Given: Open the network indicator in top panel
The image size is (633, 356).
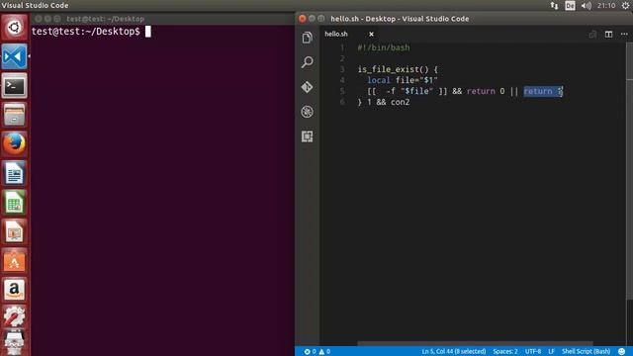Looking at the screenshot, I should coord(554,5).
